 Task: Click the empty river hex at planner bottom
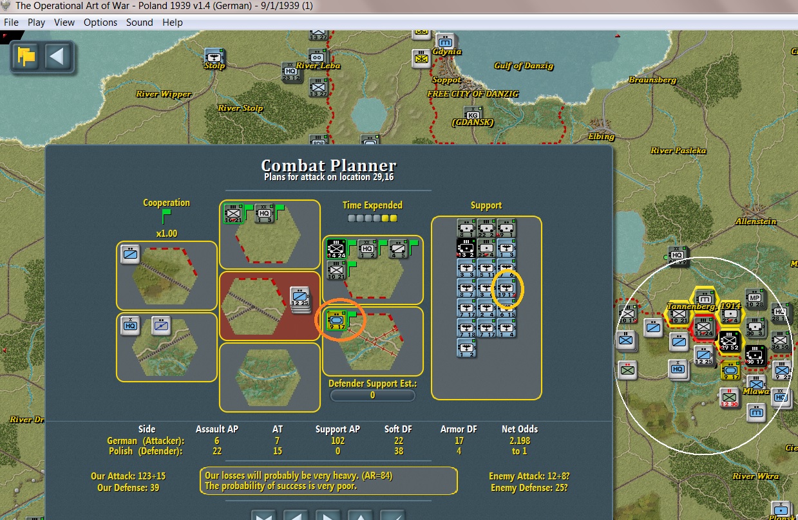tap(269, 377)
